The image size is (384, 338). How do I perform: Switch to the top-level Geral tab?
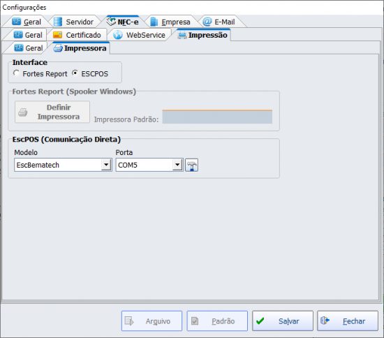point(27,22)
